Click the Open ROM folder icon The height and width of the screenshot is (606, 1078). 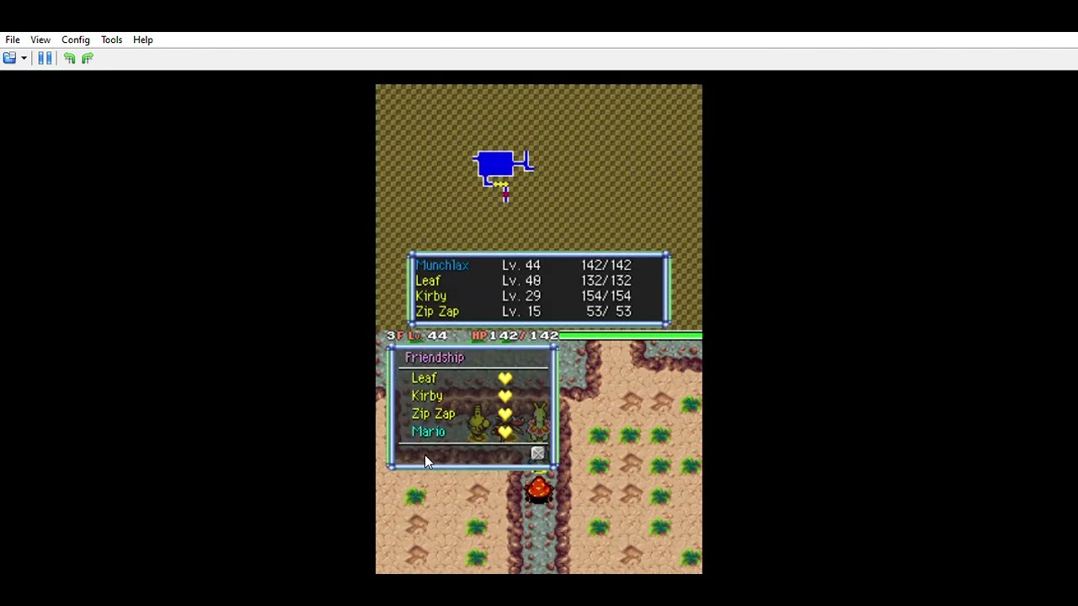point(9,58)
